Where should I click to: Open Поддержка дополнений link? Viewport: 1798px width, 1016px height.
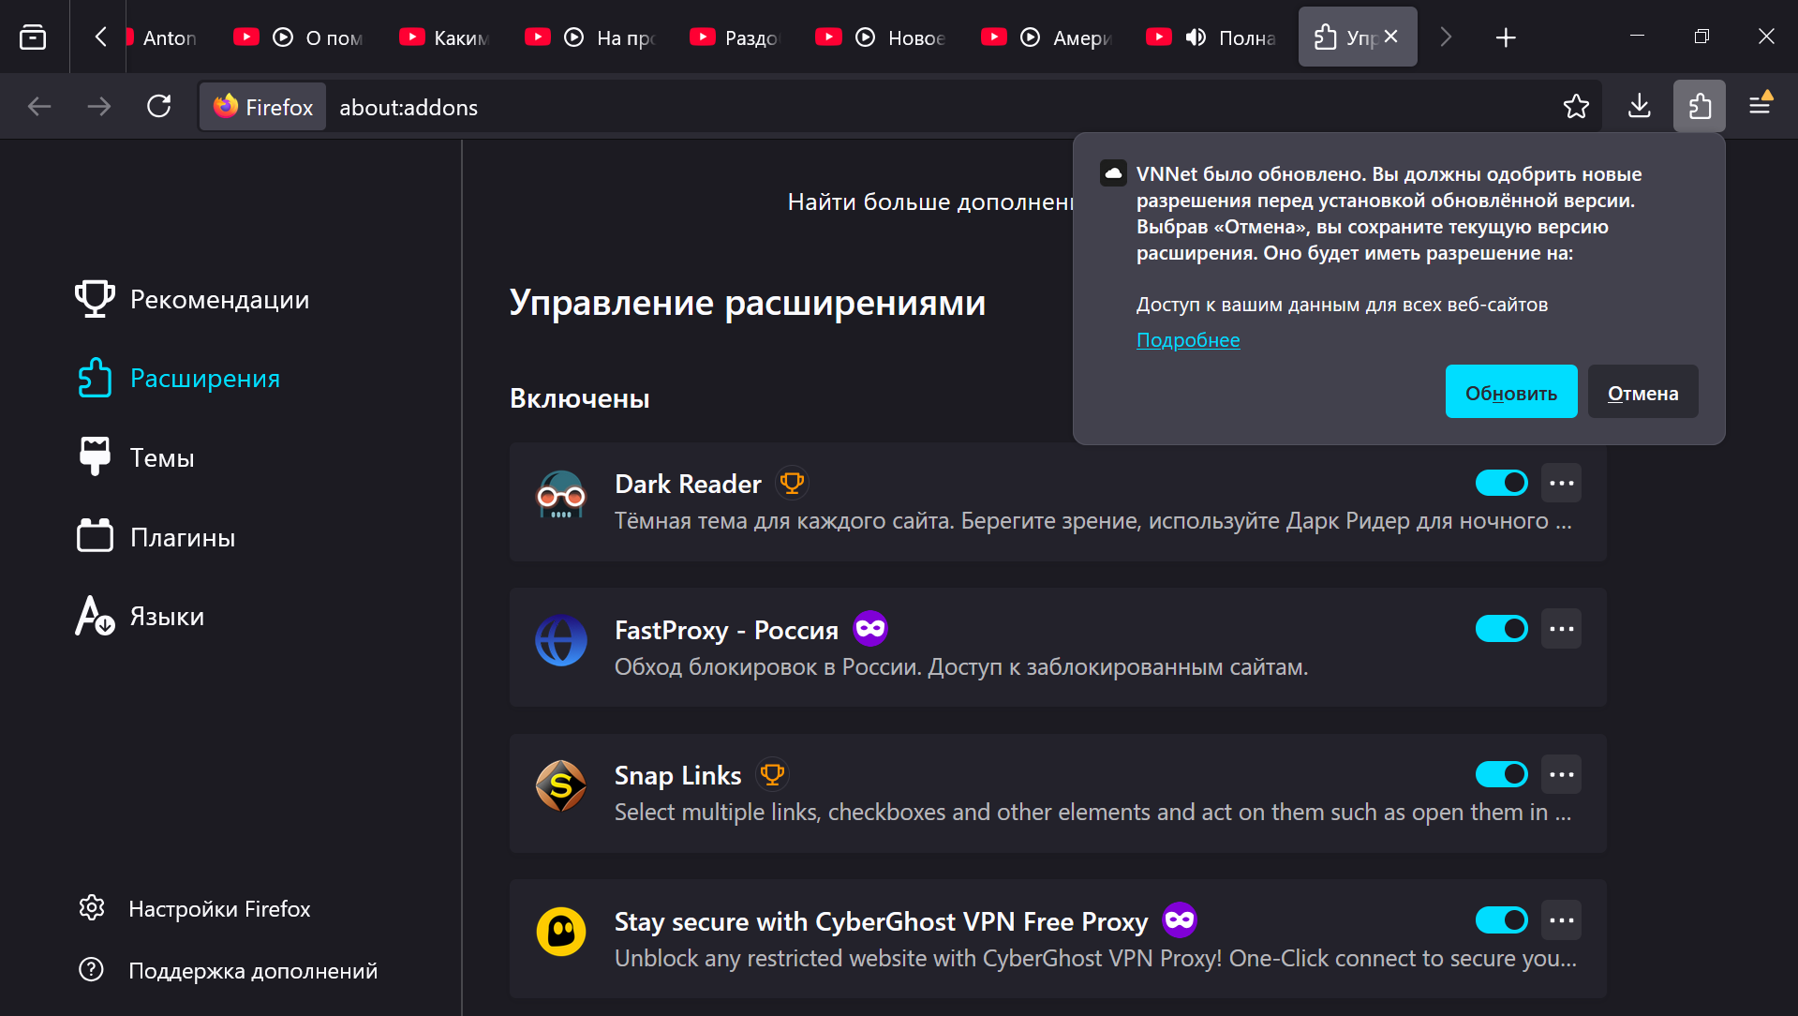coord(230,970)
